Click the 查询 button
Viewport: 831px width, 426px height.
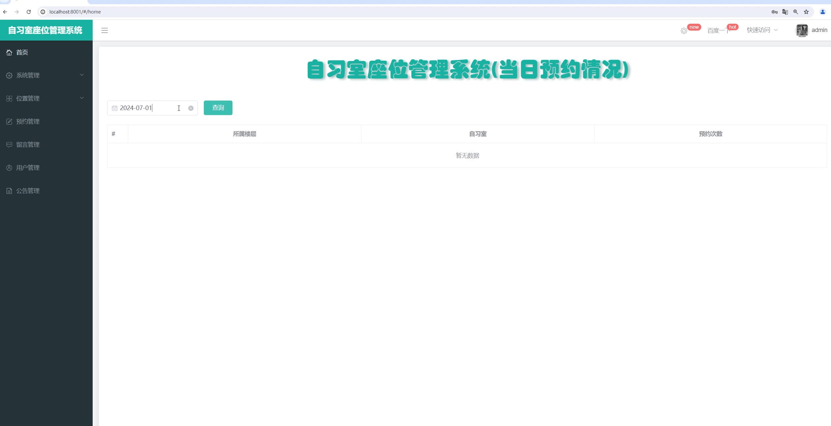click(x=218, y=108)
